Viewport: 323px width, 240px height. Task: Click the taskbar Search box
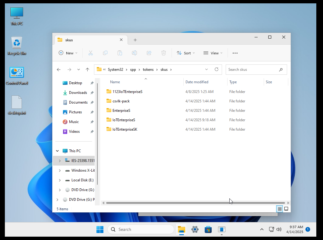coord(141,229)
